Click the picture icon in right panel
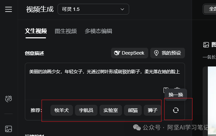The image size is (216, 136). (x=206, y=45)
